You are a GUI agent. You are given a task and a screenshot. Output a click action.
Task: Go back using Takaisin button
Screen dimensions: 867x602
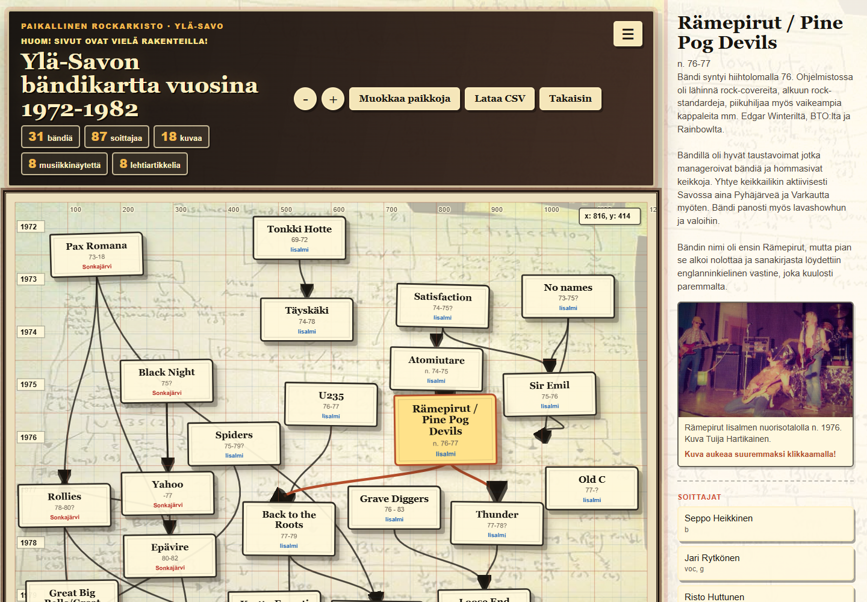coord(570,99)
